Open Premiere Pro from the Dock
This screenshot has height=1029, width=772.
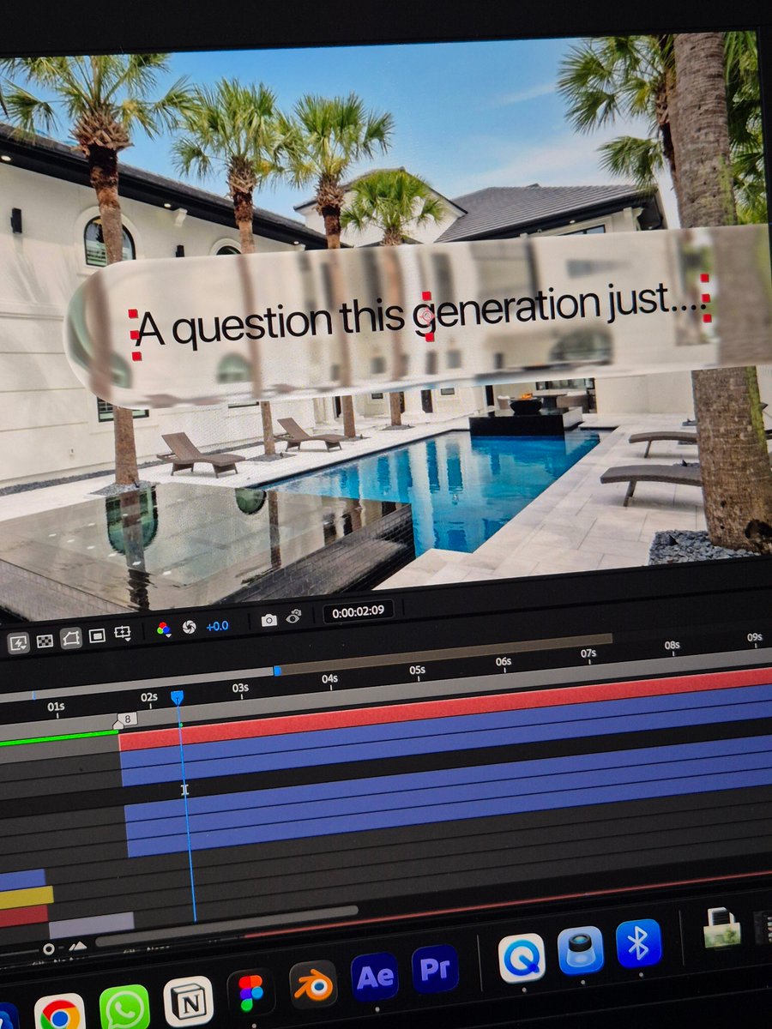point(435,969)
